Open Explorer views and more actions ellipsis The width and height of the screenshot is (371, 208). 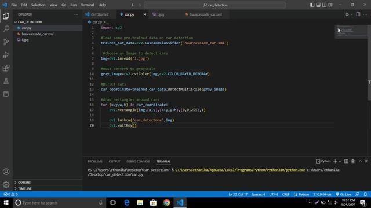pyautogui.click(x=76, y=14)
